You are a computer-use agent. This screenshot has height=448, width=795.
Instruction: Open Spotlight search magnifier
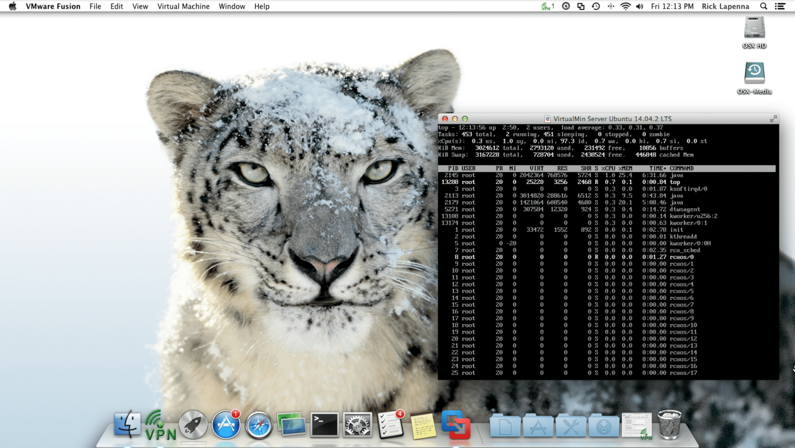pyautogui.click(x=764, y=6)
